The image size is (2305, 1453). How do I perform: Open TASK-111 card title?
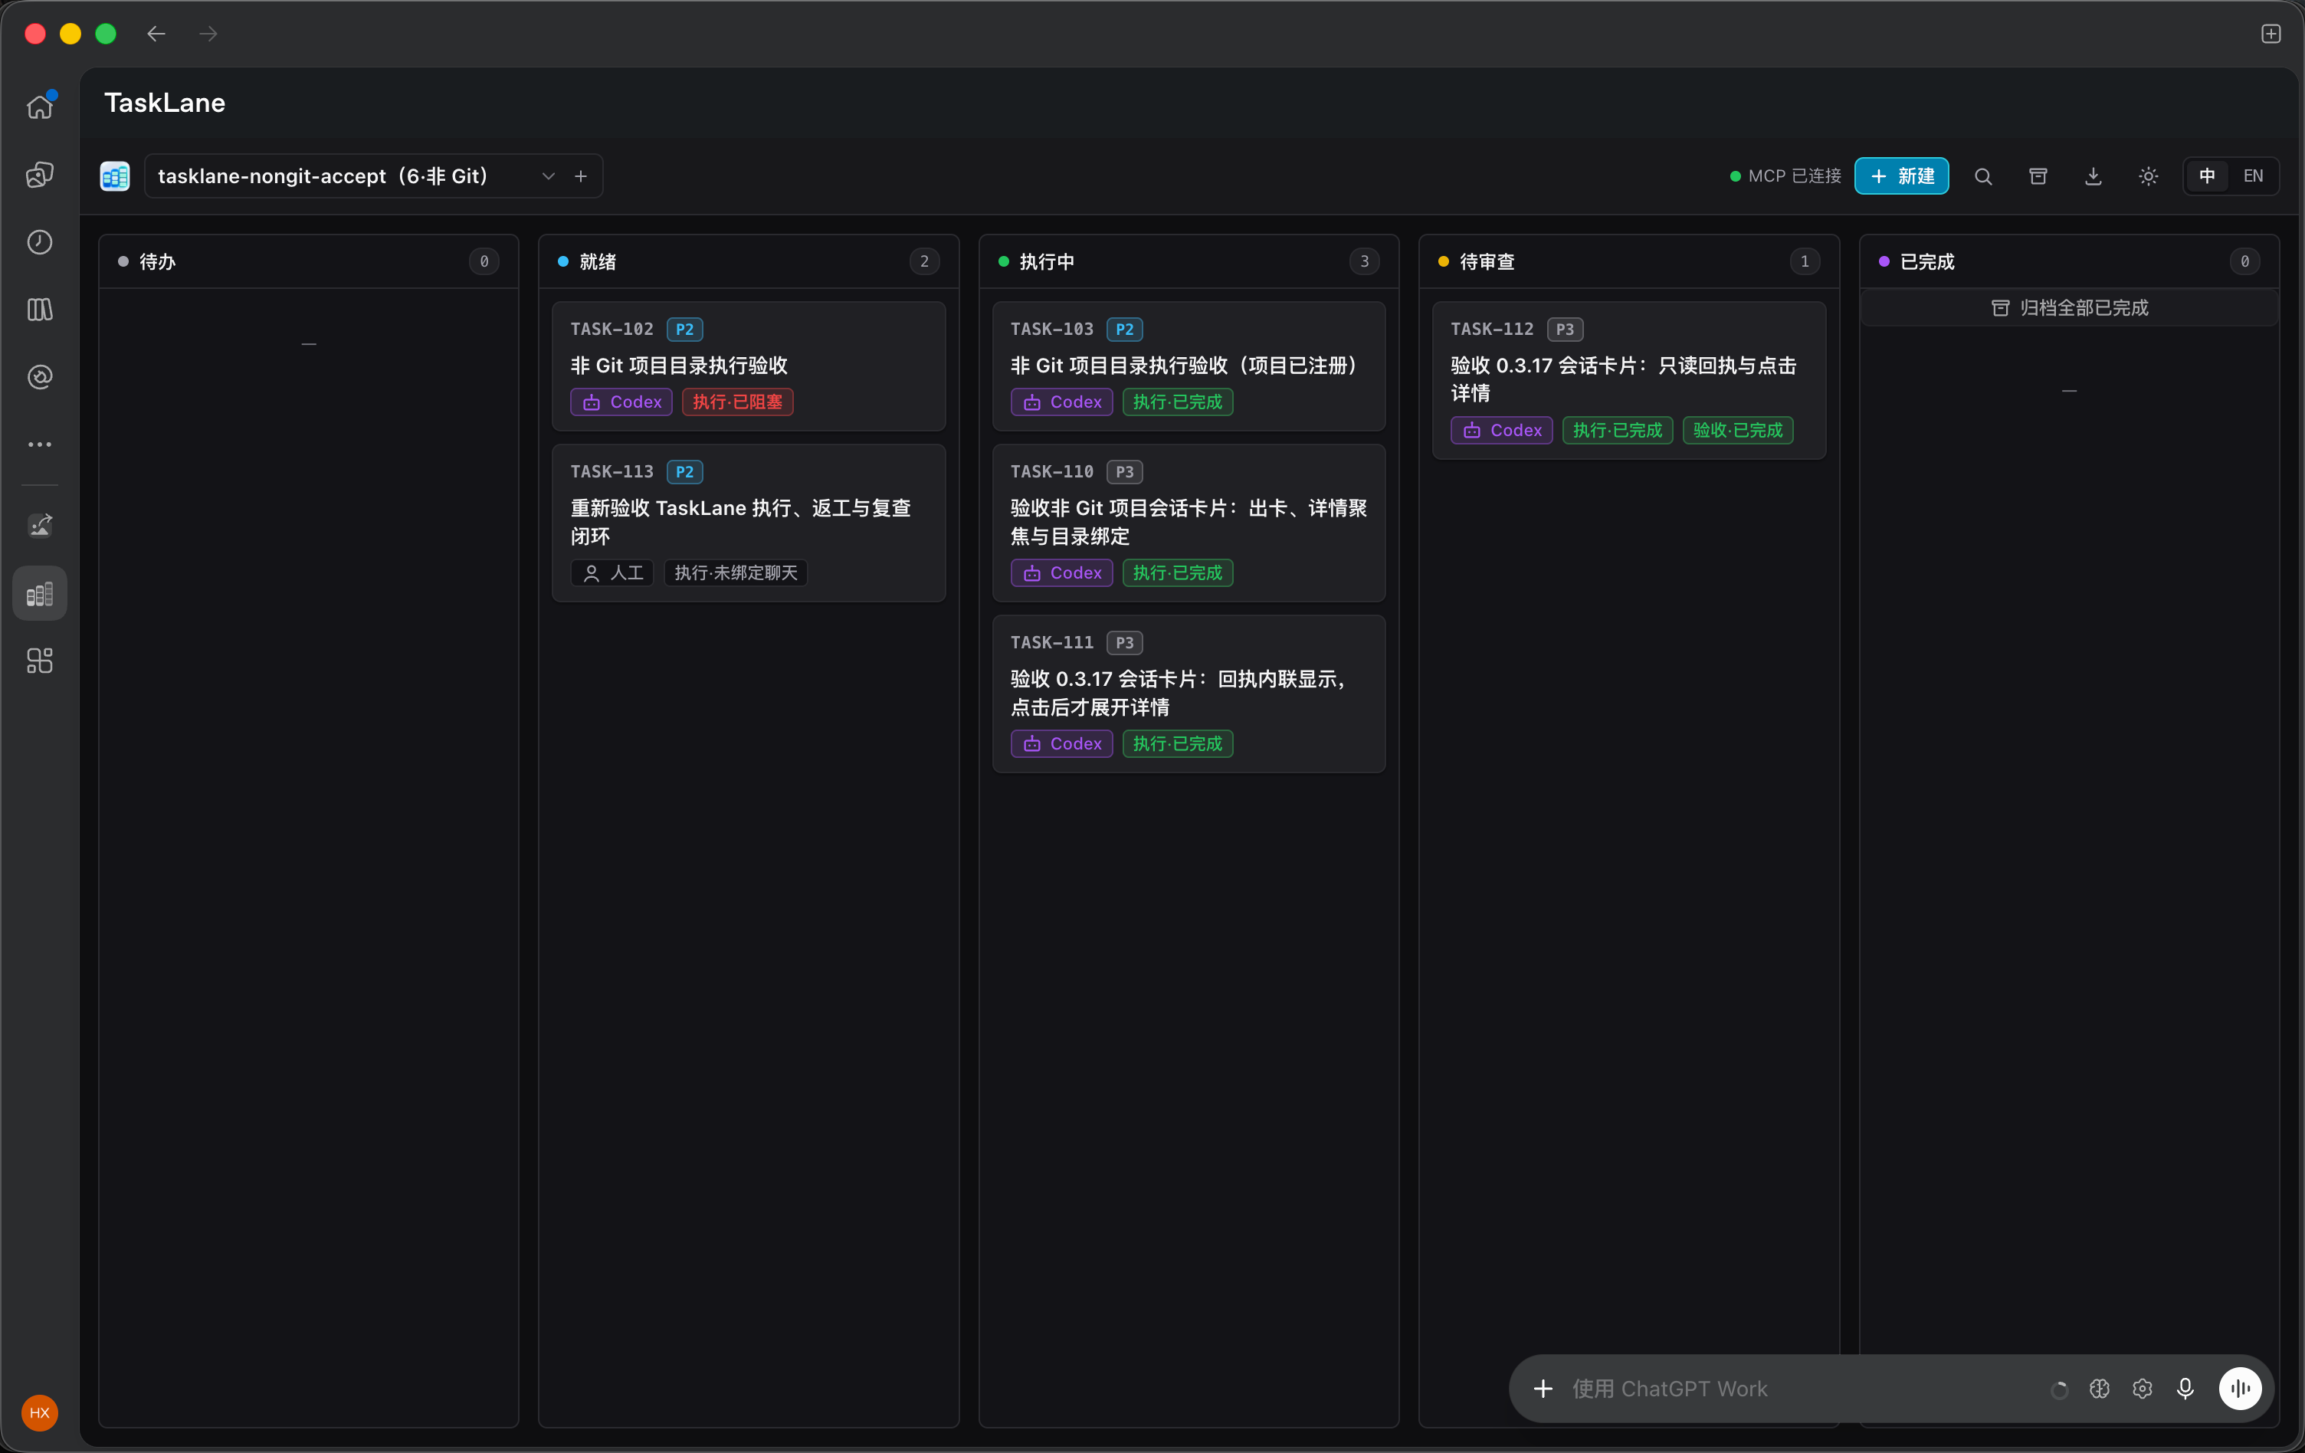click(1179, 693)
